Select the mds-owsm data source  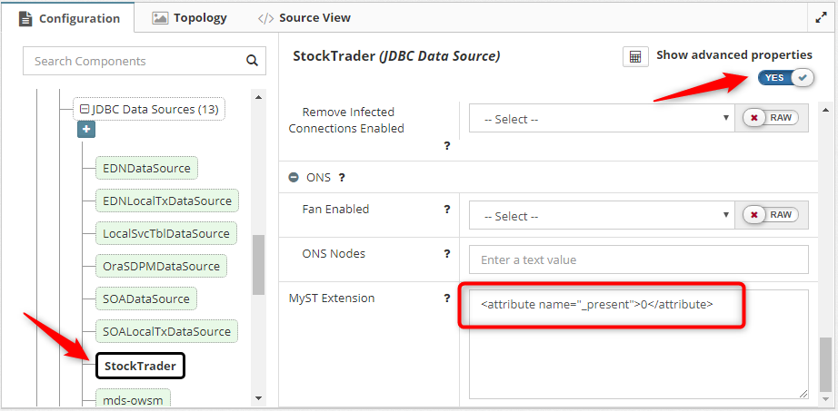click(133, 398)
